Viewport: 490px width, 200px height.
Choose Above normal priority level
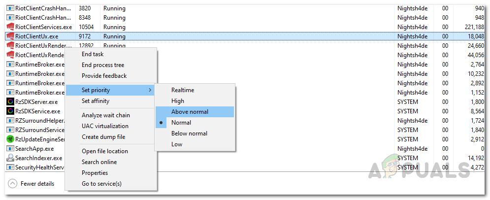190,112
